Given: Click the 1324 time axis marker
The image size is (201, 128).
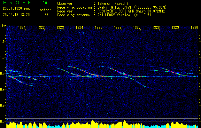Looking at the screenshot, I should coord(80,27).
